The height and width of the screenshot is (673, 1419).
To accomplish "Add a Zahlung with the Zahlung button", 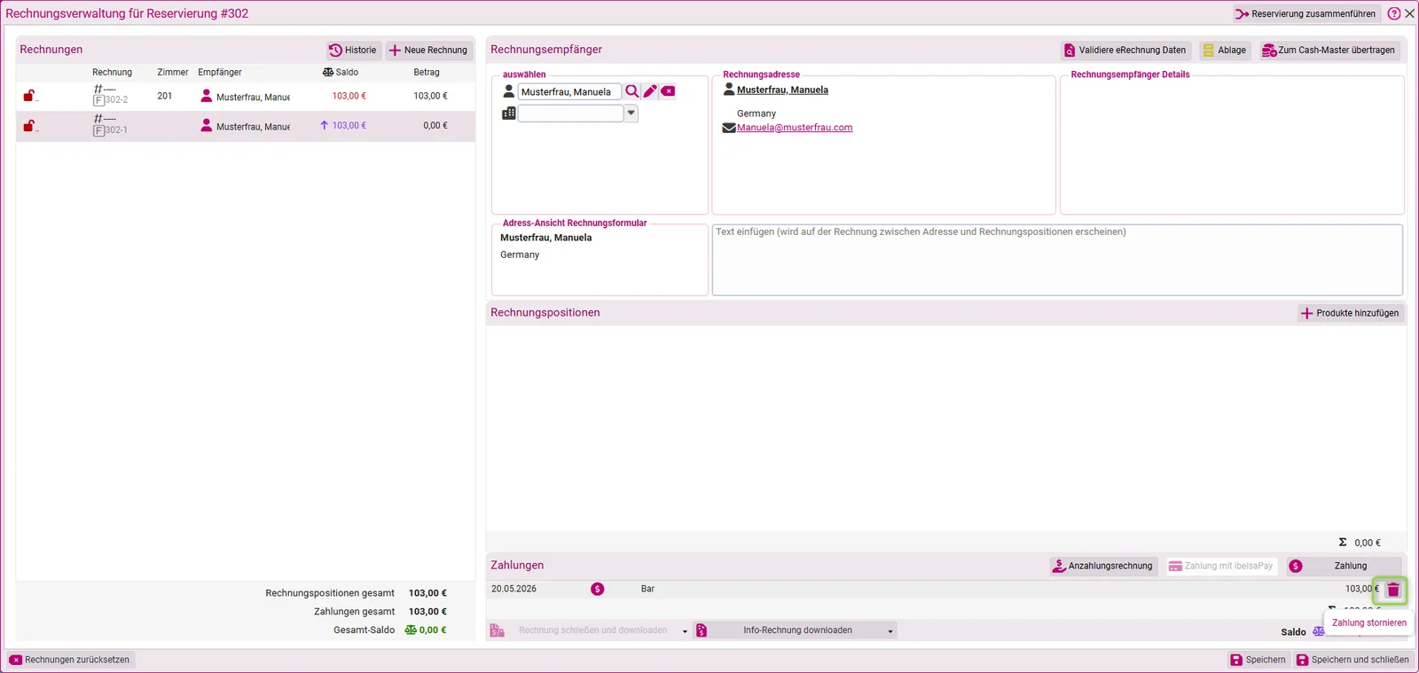I will (x=1343, y=566).
